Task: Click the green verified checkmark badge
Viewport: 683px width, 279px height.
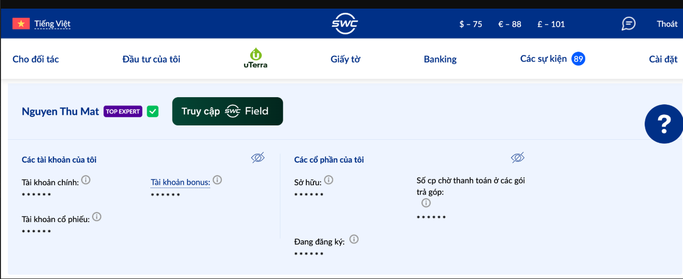Action: (152, 112)
